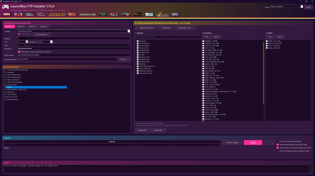The height and width of the screenshot is (176, 315).
Task: Enable the Use this server checkbox
Action: pos(19,34)
